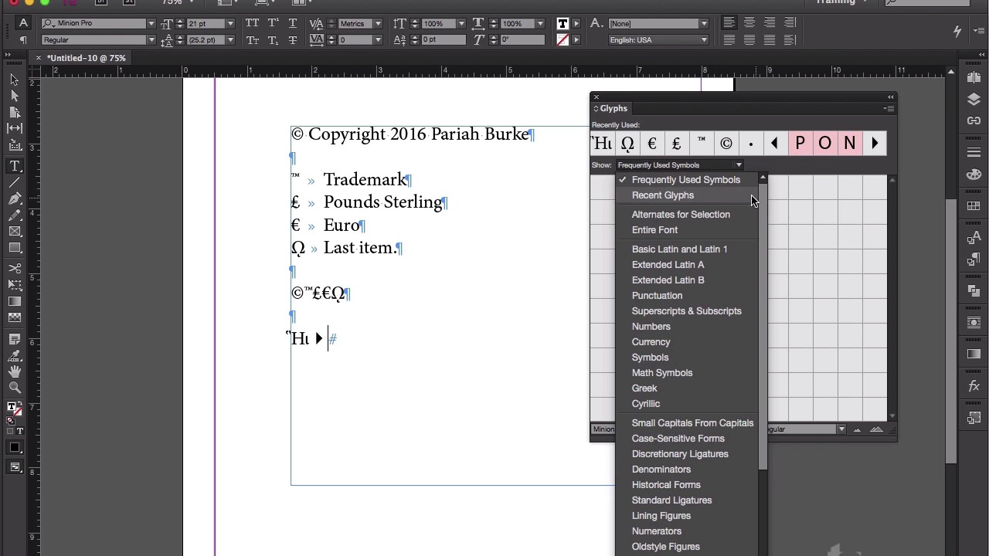Apply All Caps formatting

pos(253,23)
